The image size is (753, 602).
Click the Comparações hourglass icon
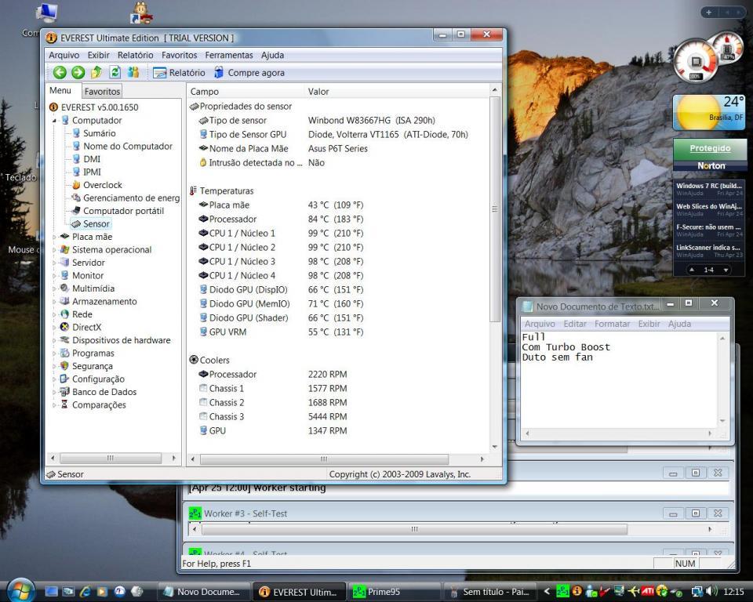64,405
